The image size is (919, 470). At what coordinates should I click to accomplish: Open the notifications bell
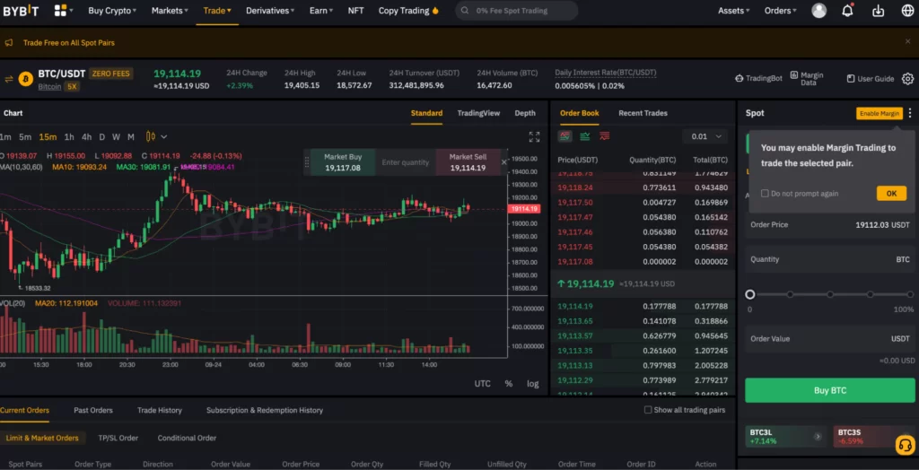point(847,11)
